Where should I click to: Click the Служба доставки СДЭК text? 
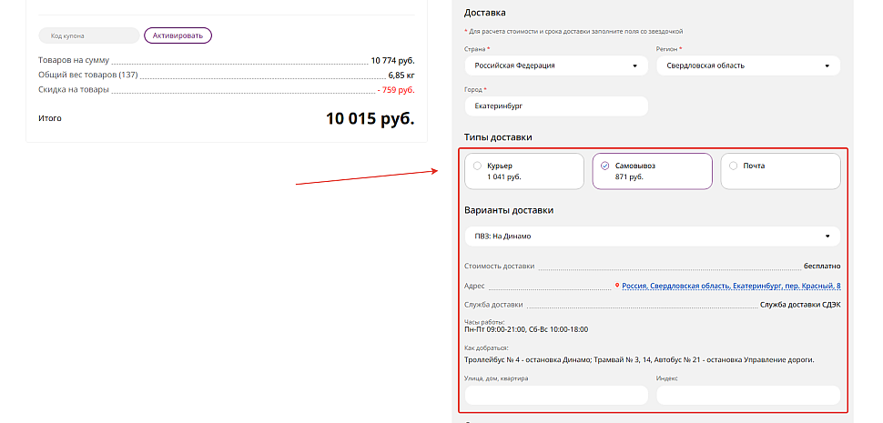pos(799,305)
